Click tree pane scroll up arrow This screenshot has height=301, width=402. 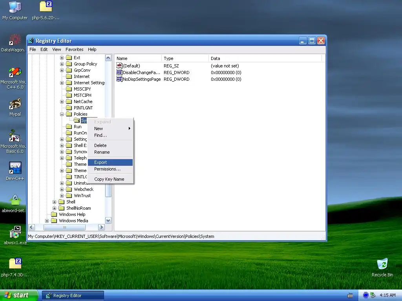click(108, 58)
